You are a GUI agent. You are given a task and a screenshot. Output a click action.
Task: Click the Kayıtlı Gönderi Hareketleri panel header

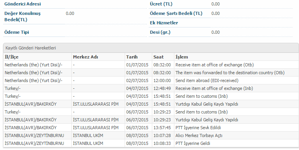[151, 48]
